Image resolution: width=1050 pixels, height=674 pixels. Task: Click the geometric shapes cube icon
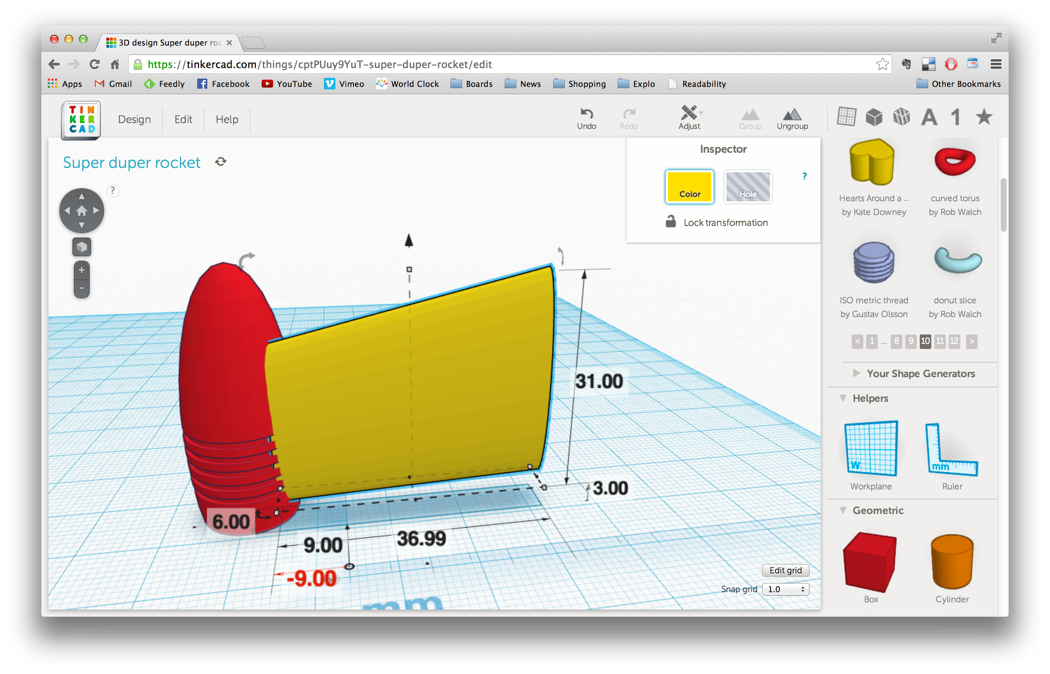click(874, 117)
